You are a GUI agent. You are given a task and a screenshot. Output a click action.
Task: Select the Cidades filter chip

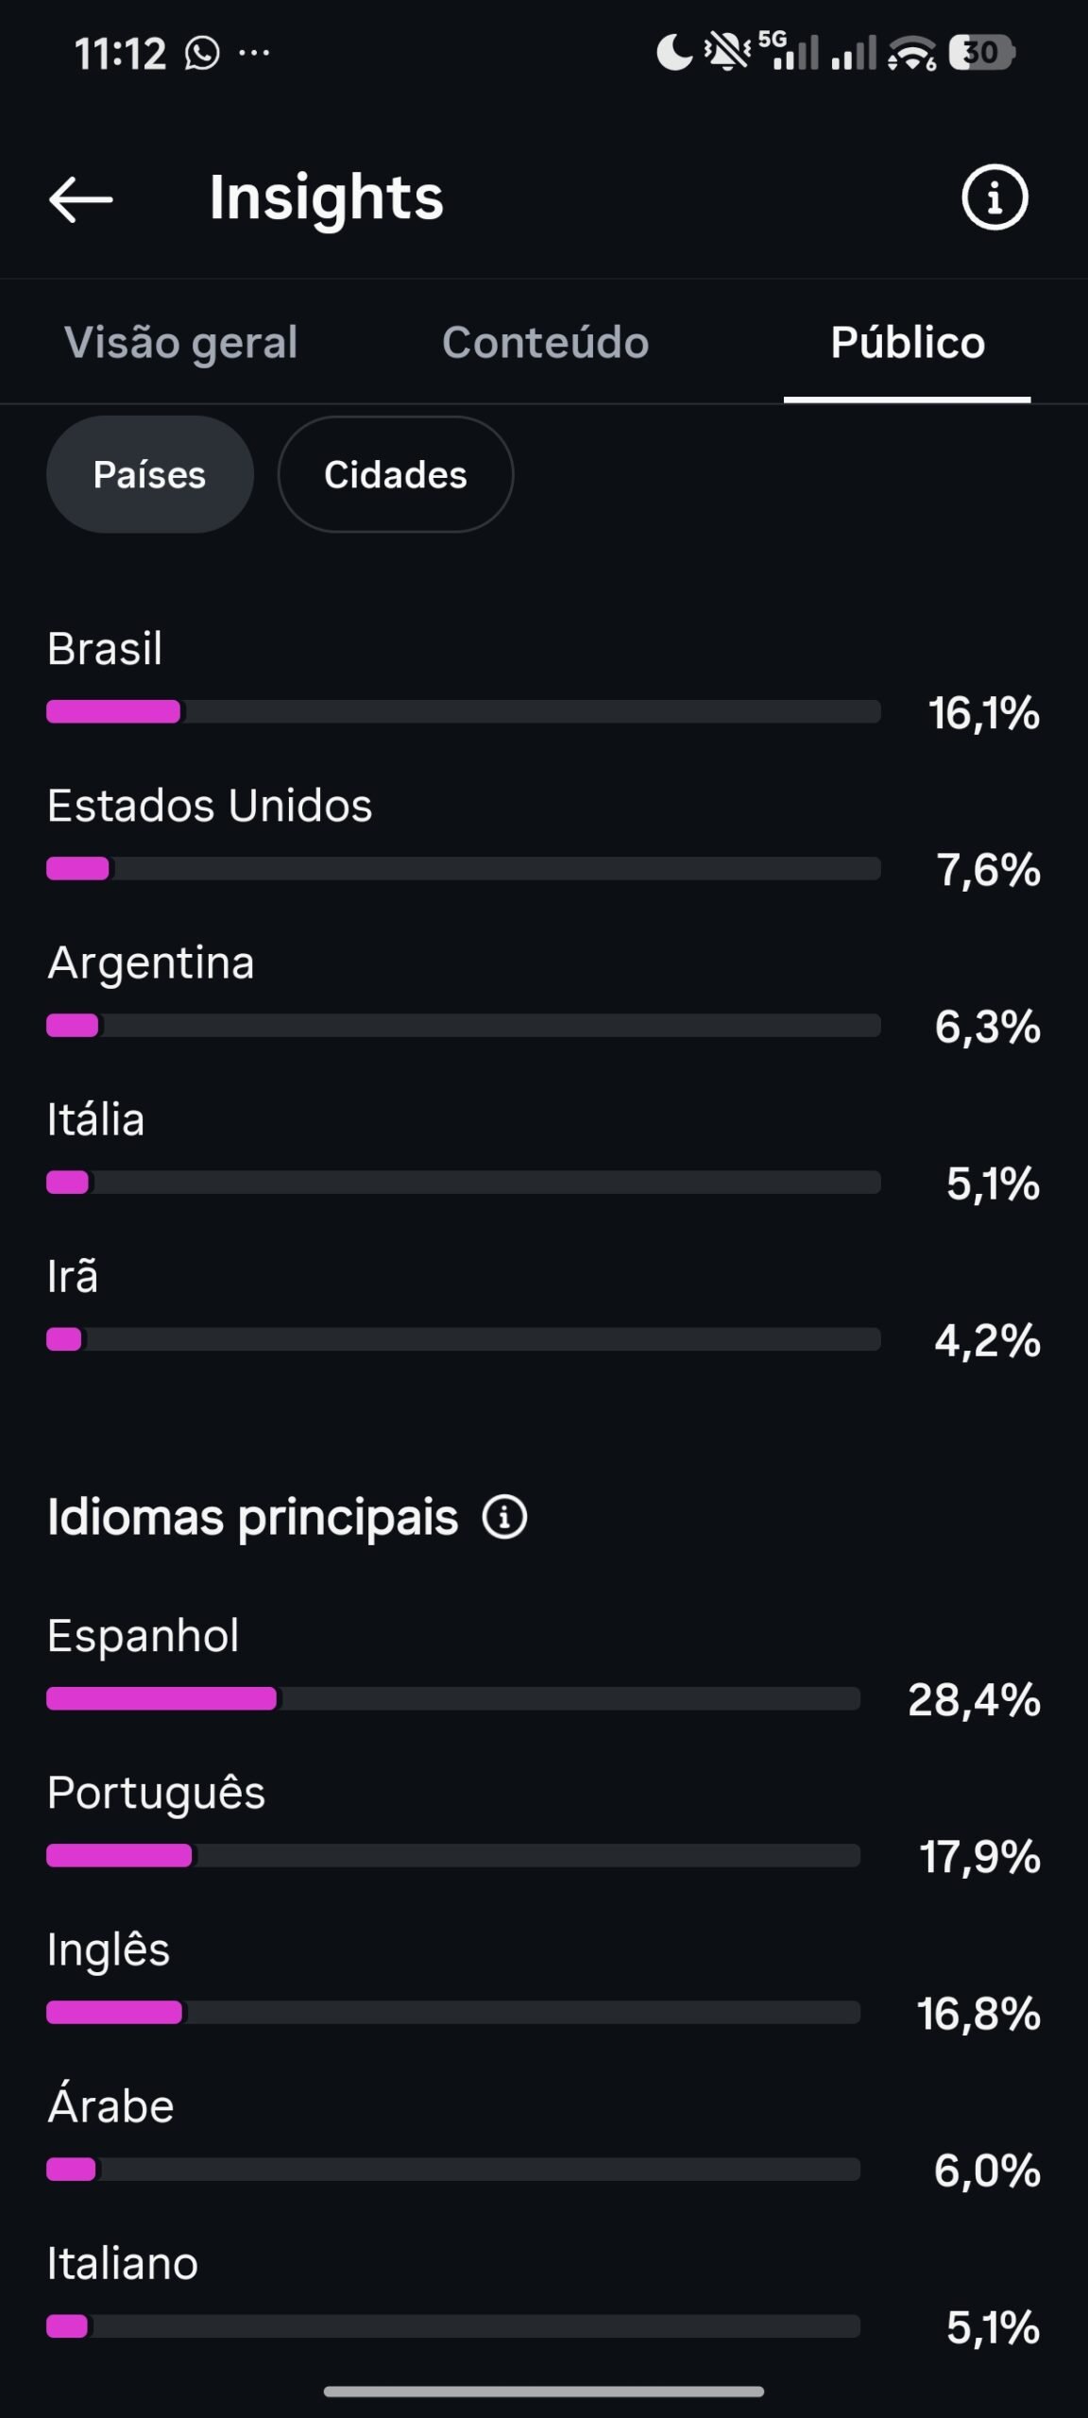pos(396,474)
